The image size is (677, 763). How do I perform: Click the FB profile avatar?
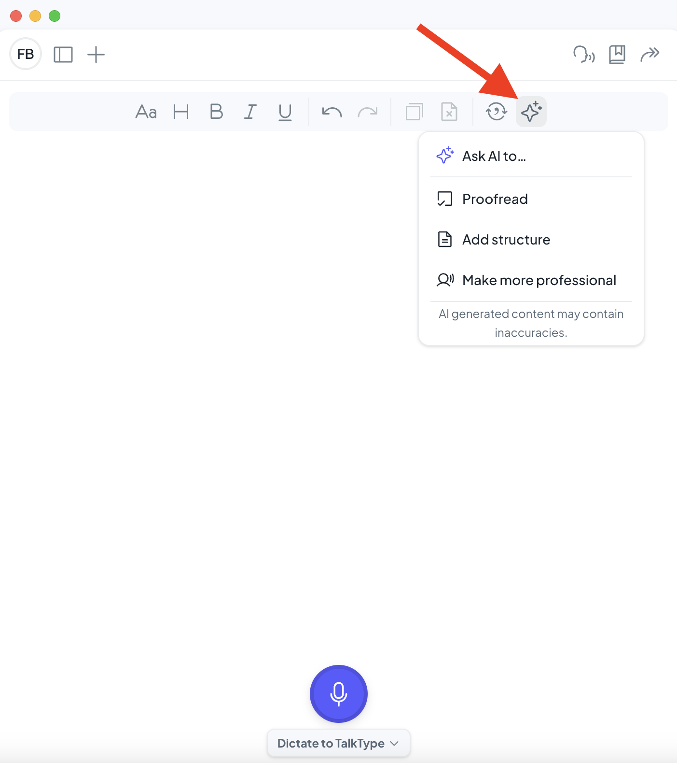coord(26,54)
